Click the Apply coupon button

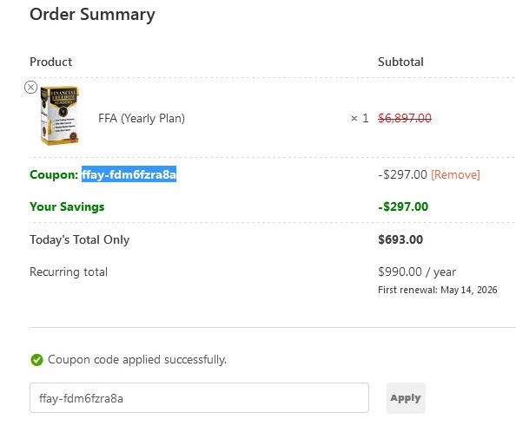pyautogui.click(x=406, y=398)
